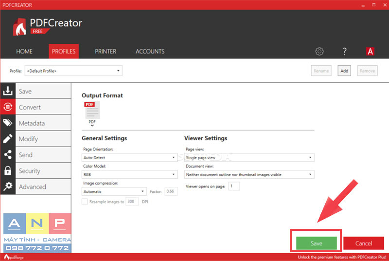Click the Modify pencil icon
Image resolution: width=389 pixels, height=261 pixels.
tap(8, 139)
